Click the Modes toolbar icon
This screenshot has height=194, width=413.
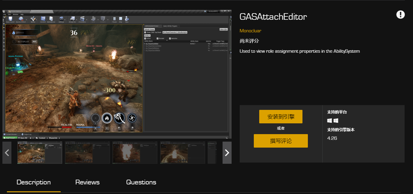33,19
